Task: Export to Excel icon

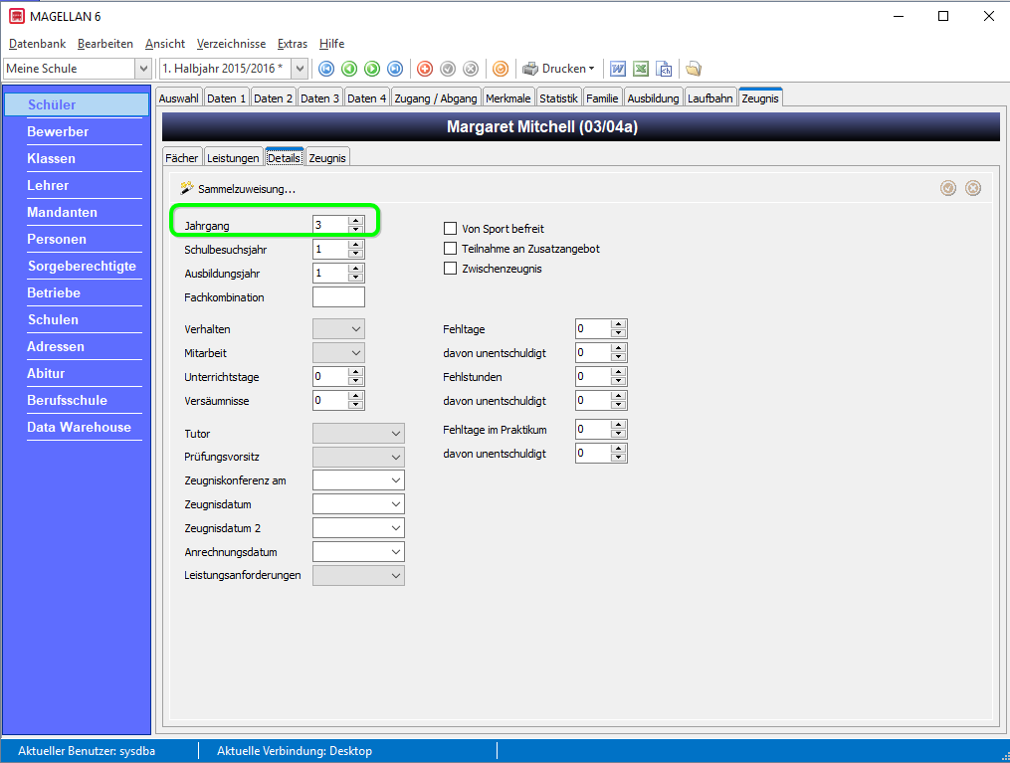Action: [x=641, y=69]
